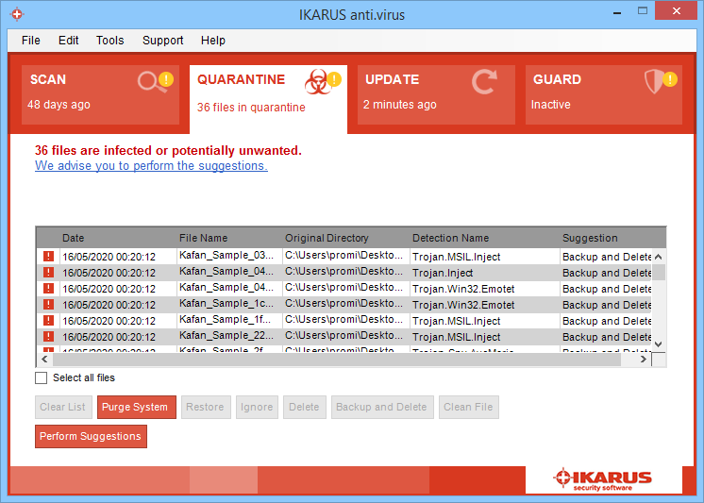
Task: Select the Kafan_Sample_22... file name cell
Action: click(x=229, y=336)
